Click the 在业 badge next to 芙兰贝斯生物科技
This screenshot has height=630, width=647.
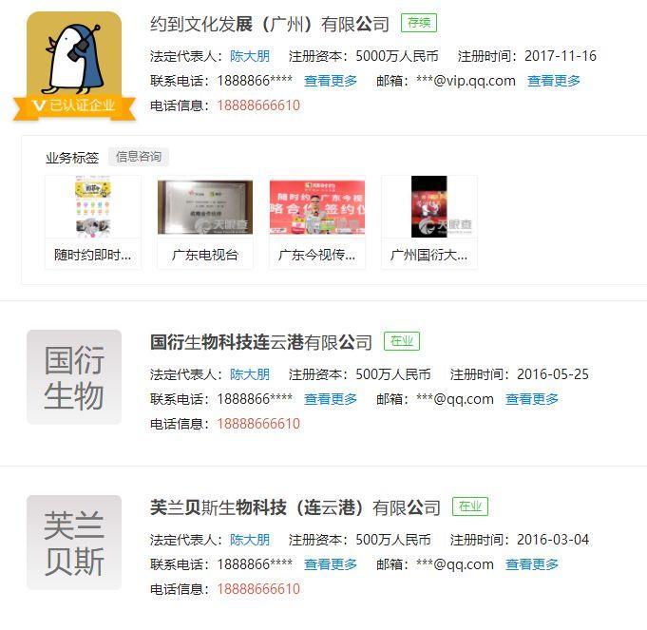tap(470, 506)
